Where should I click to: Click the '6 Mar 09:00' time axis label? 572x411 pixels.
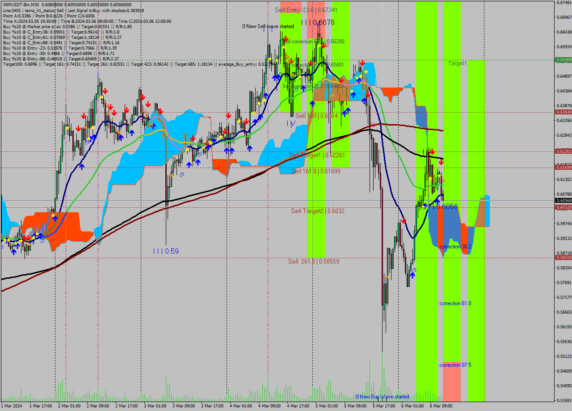441,406
